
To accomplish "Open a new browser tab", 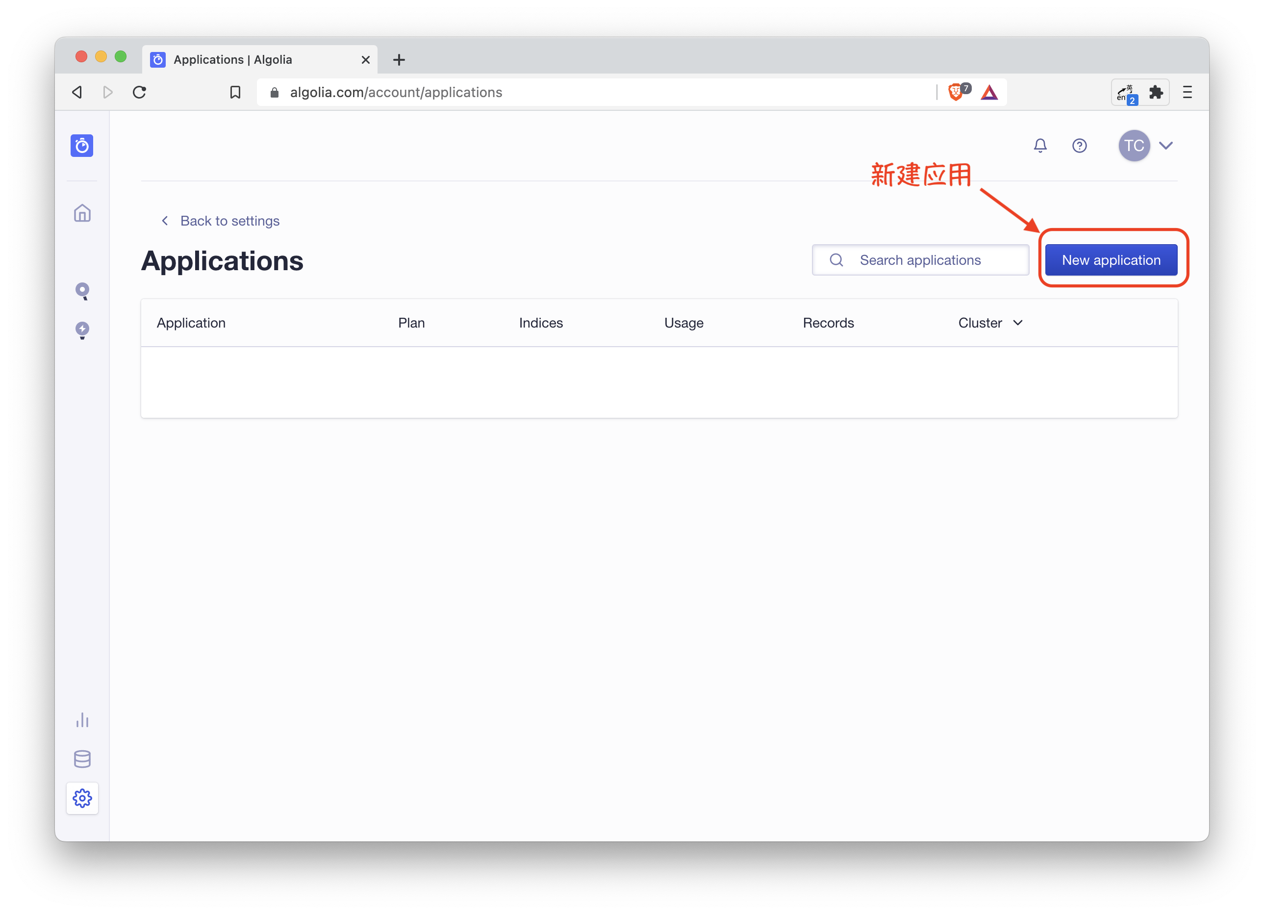I will coord(399,59).
